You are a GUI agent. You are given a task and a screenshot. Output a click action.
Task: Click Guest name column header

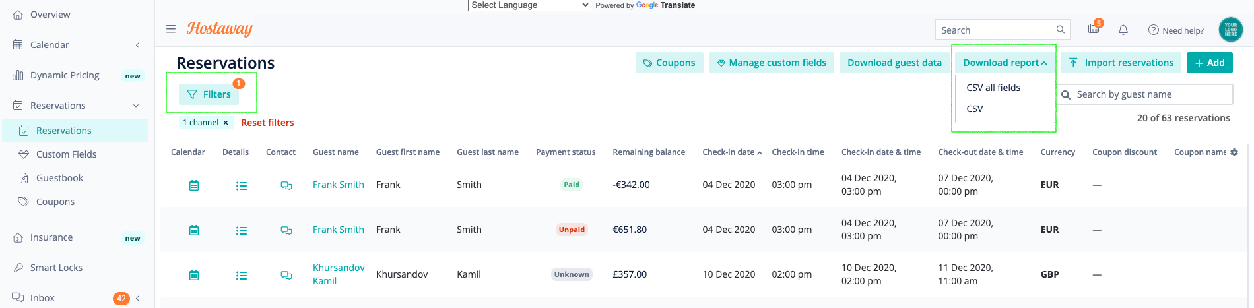[x=336, y=152]
